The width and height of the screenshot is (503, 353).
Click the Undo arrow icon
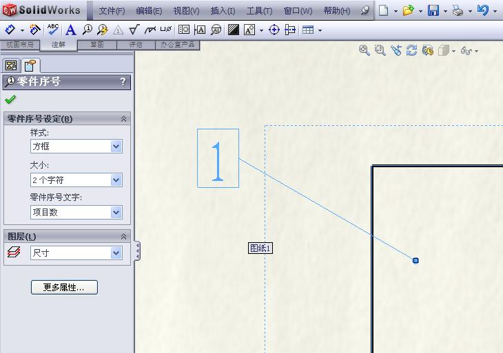tap(483, 10)
